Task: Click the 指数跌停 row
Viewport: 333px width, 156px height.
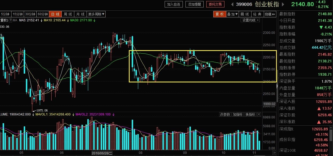Action: point(305,74)
